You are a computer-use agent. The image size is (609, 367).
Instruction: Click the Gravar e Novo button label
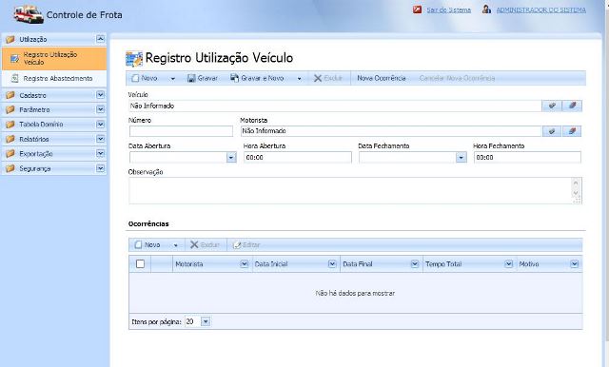pos(263,78)
